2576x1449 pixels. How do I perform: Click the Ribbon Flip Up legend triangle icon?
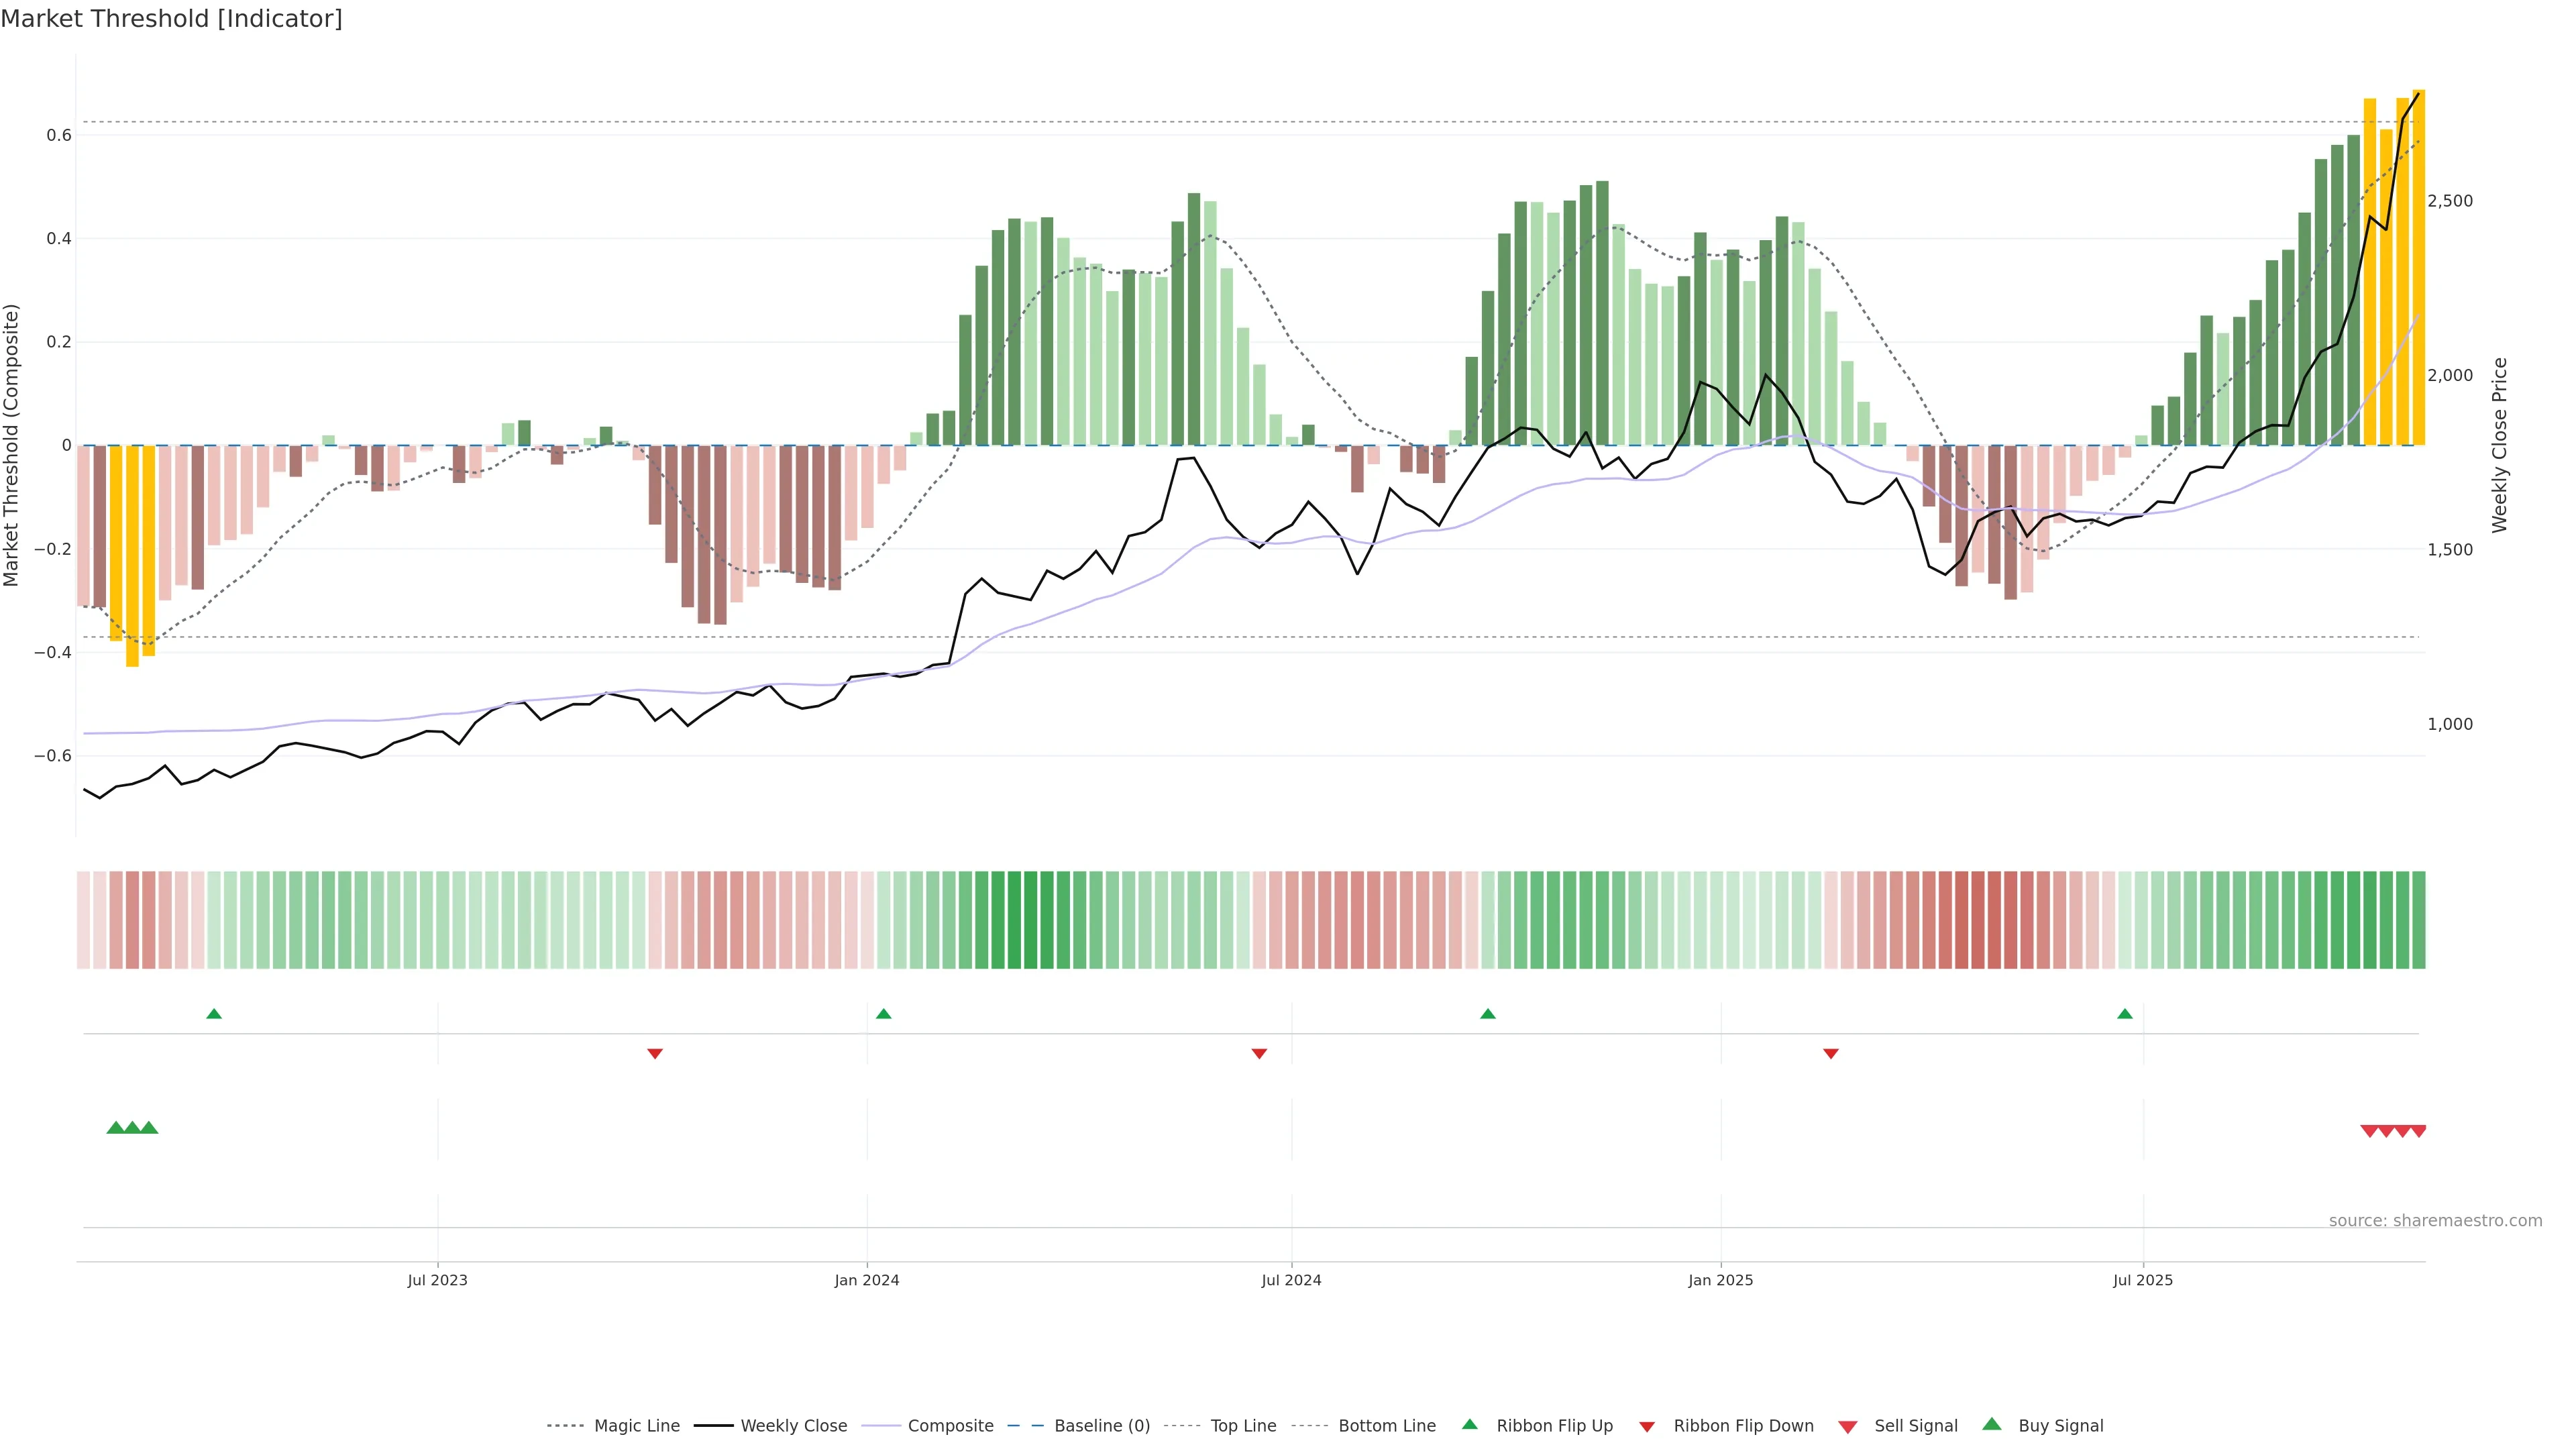[1469, 1424]
